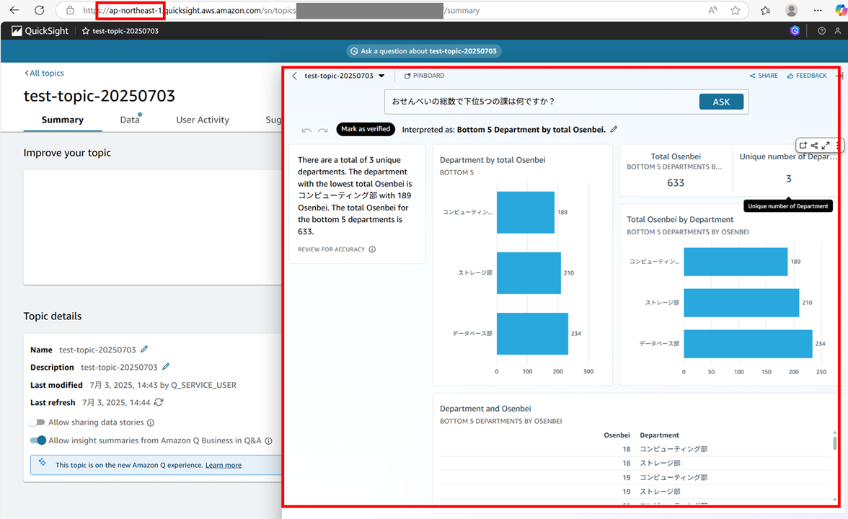848x519 pixels.
Task: Switch to the Data tab
Action: [130, 120]
